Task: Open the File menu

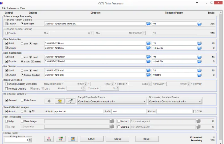Action: [x=4, y=8]
